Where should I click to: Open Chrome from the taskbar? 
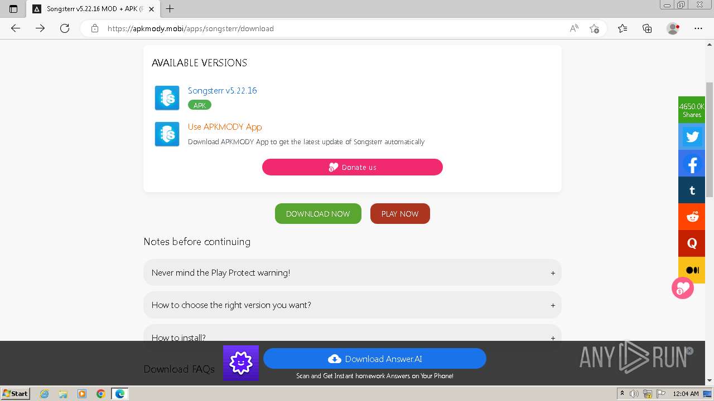coord(101,394)
